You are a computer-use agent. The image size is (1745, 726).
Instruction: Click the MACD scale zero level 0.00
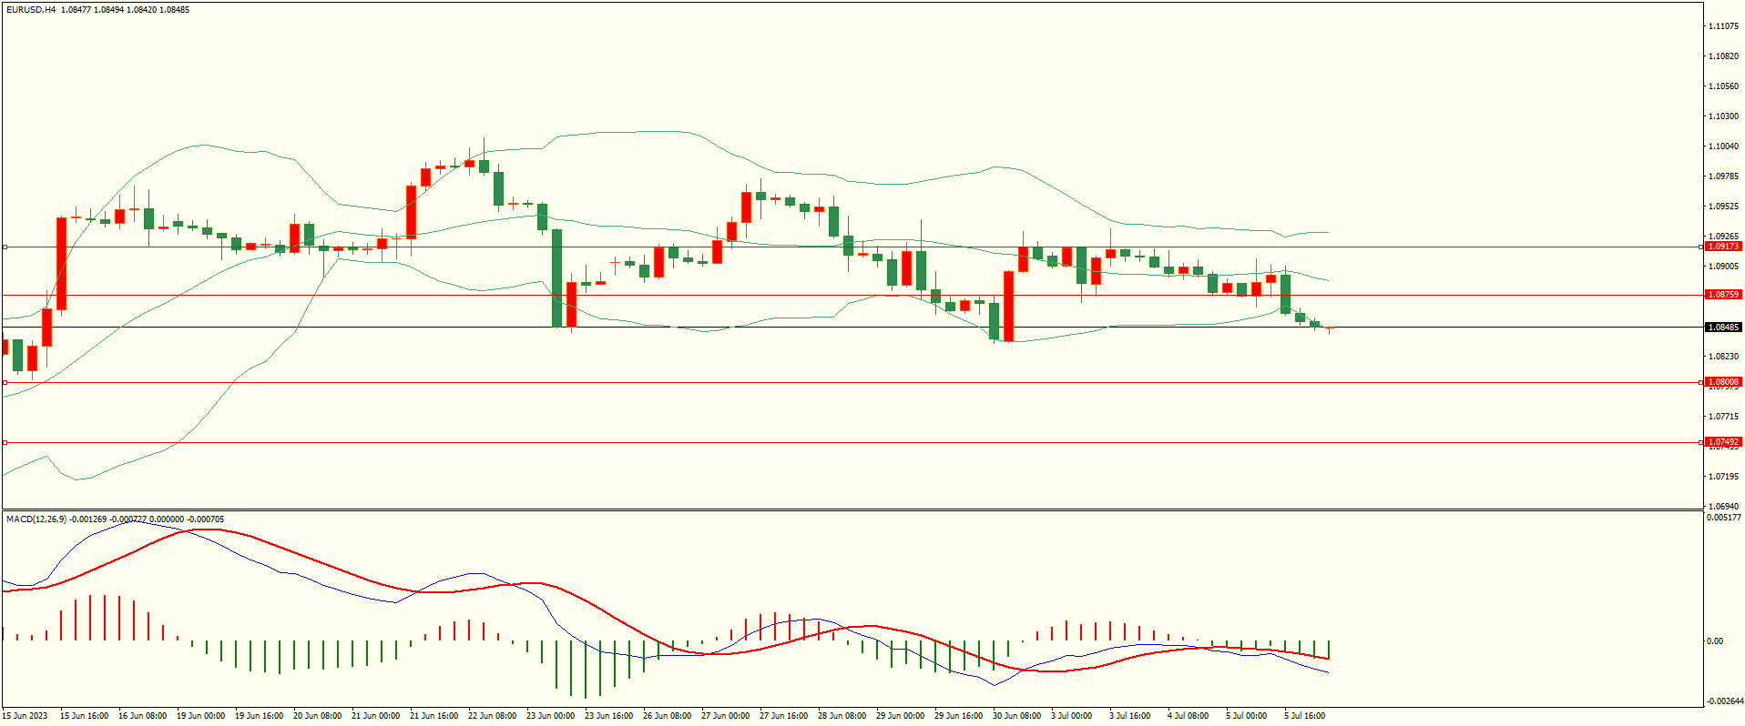pyautogui.click(x=1715, y=641)
